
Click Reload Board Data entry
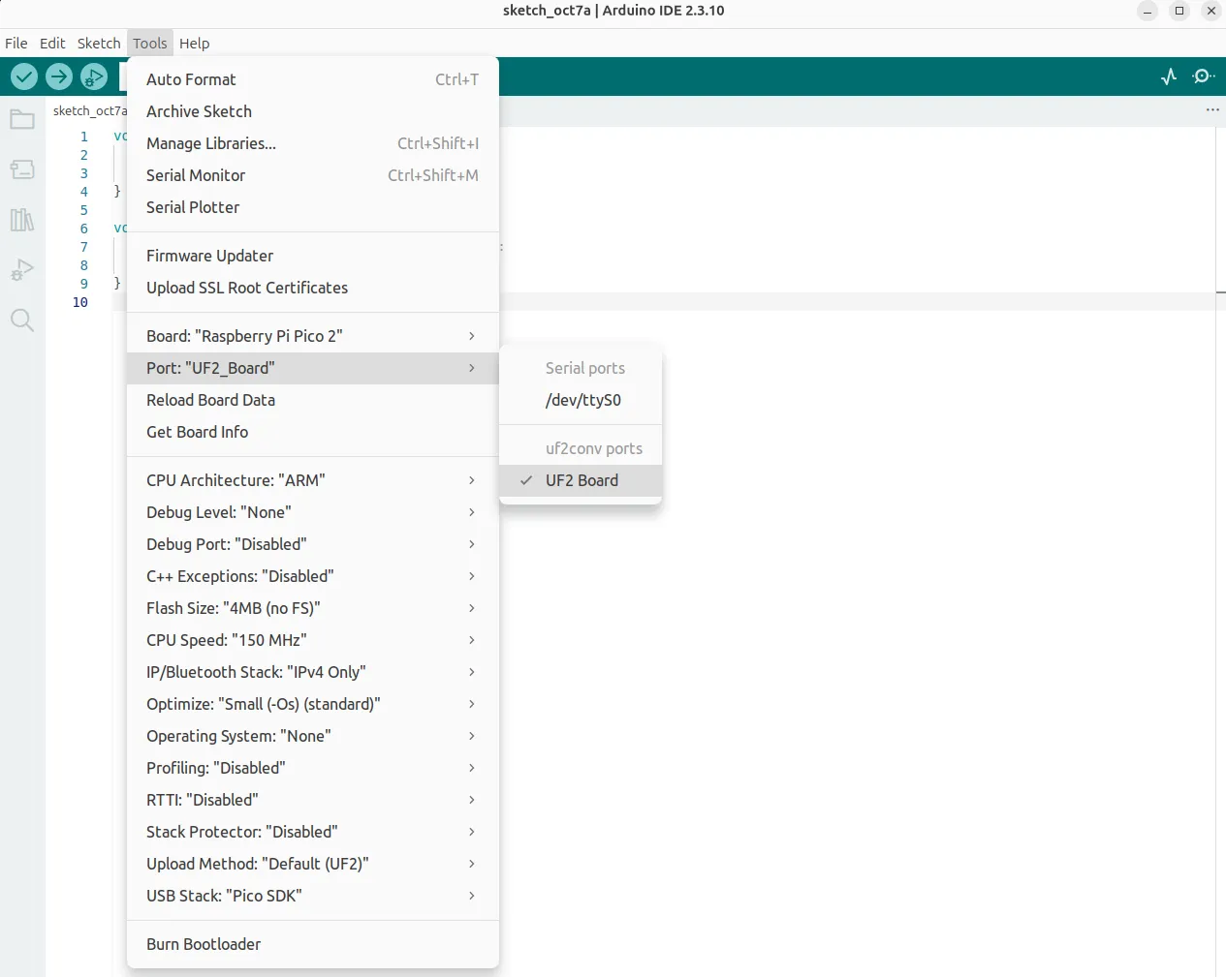click(x=313, y=400)
